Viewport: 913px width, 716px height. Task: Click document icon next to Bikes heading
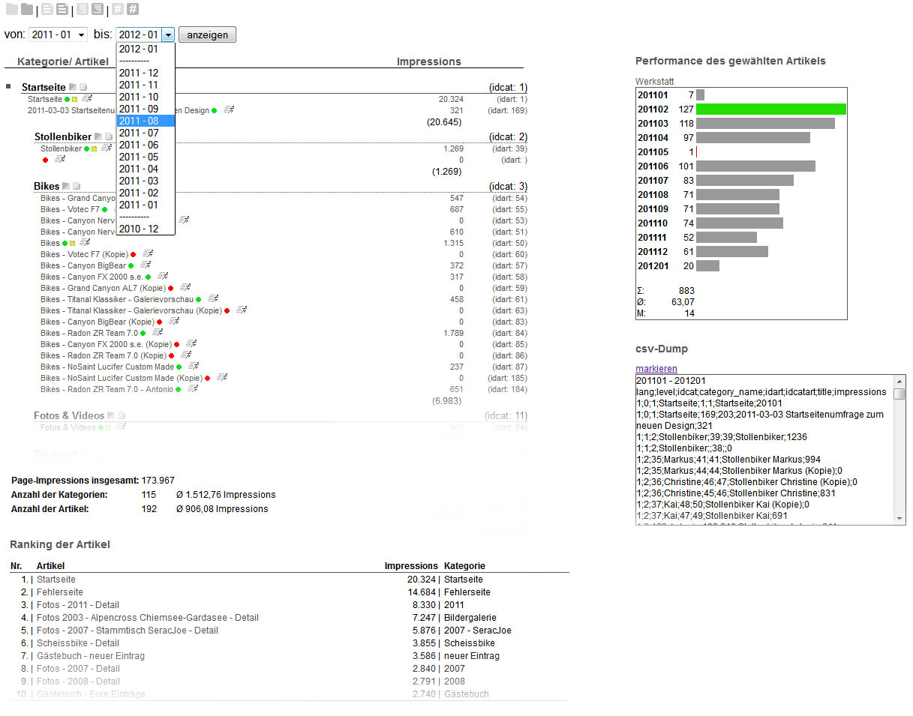click(x=77, y=187)
